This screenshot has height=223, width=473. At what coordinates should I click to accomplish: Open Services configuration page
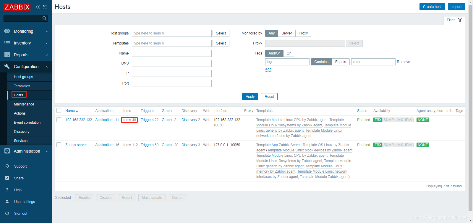(21, 141)
